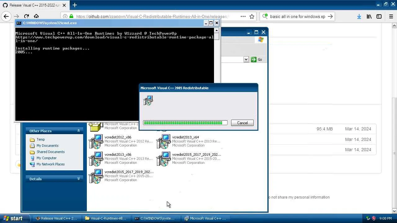Open My Documents from Other Places

click(47, 146)
